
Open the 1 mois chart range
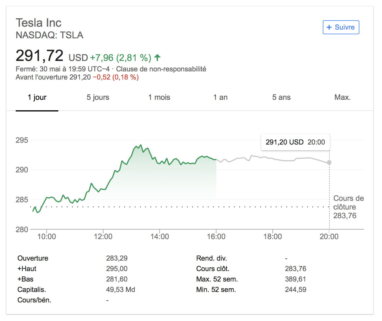(x=159, y=98)
